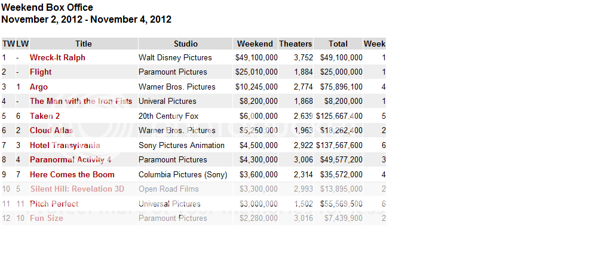Click the Studio column header
This screenshot has height=277, width=610.
186,44
